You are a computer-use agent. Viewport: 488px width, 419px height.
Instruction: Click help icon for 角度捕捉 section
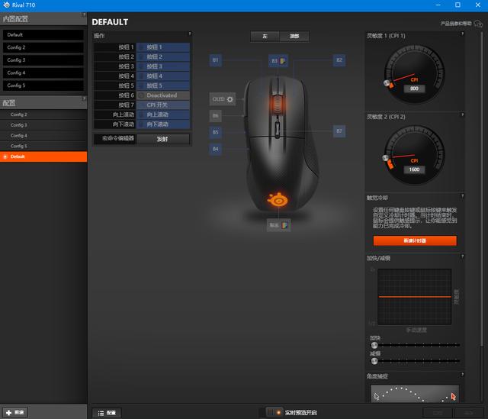462,374
